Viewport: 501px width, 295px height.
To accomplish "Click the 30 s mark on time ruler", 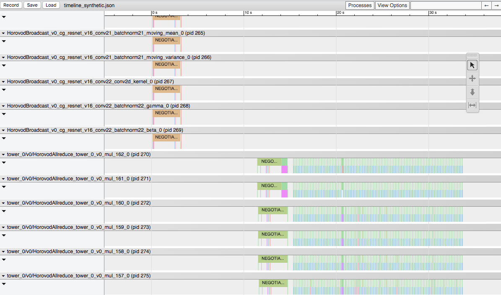I will 433,13.
